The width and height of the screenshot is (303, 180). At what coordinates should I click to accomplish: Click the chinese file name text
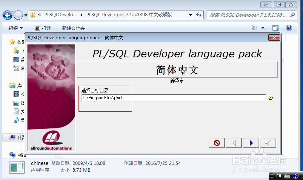click(39, 163)
